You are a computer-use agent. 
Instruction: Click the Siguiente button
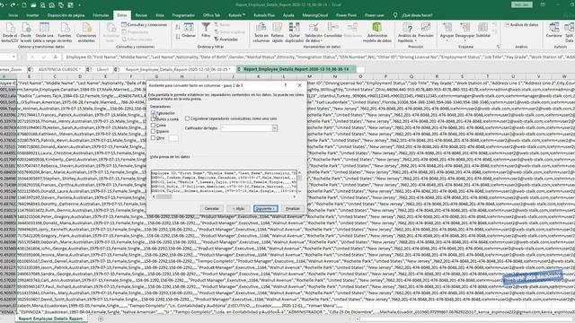266,208
